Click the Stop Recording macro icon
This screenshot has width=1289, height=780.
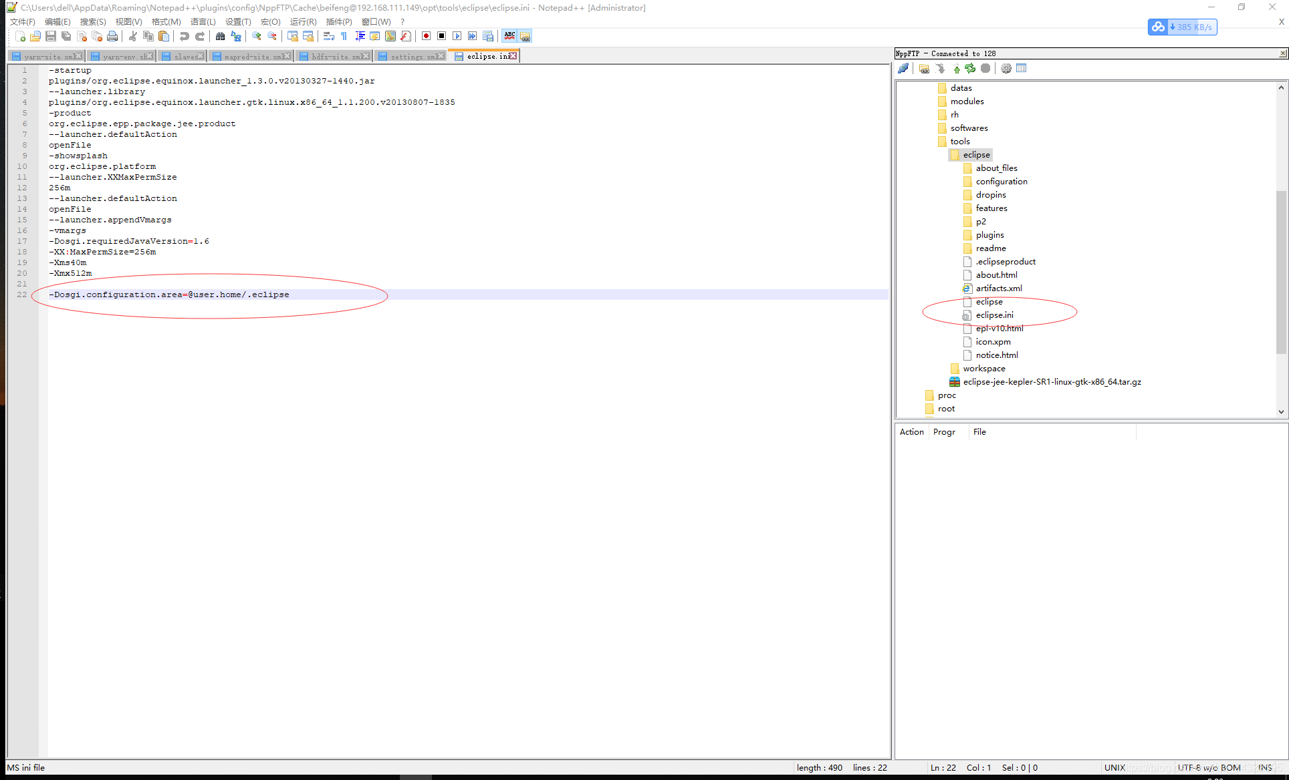tap(441, 36)
